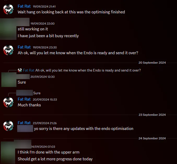Open blurred avatar beside 'Sure' message
This screenshot has height=164, width=177.
click(x=9, y=80)
